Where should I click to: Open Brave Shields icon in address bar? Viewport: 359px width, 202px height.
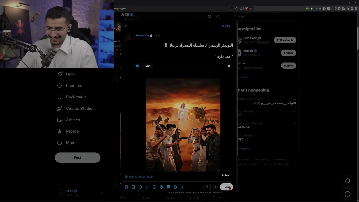click(246, 8)
